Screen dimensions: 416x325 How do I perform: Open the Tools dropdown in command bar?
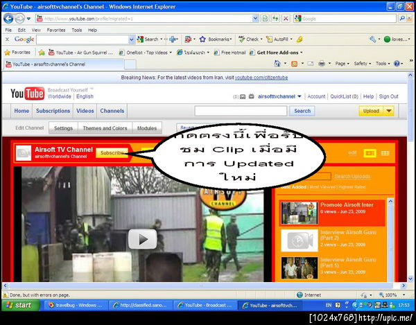pyautogui.click(x=383, y=64)
